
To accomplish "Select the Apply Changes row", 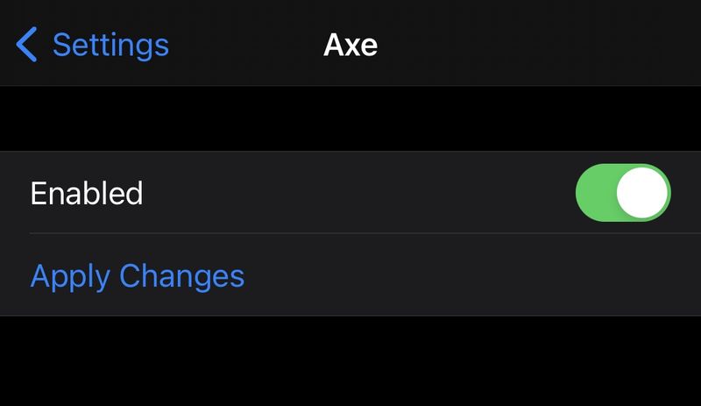I will click(350, 274).
